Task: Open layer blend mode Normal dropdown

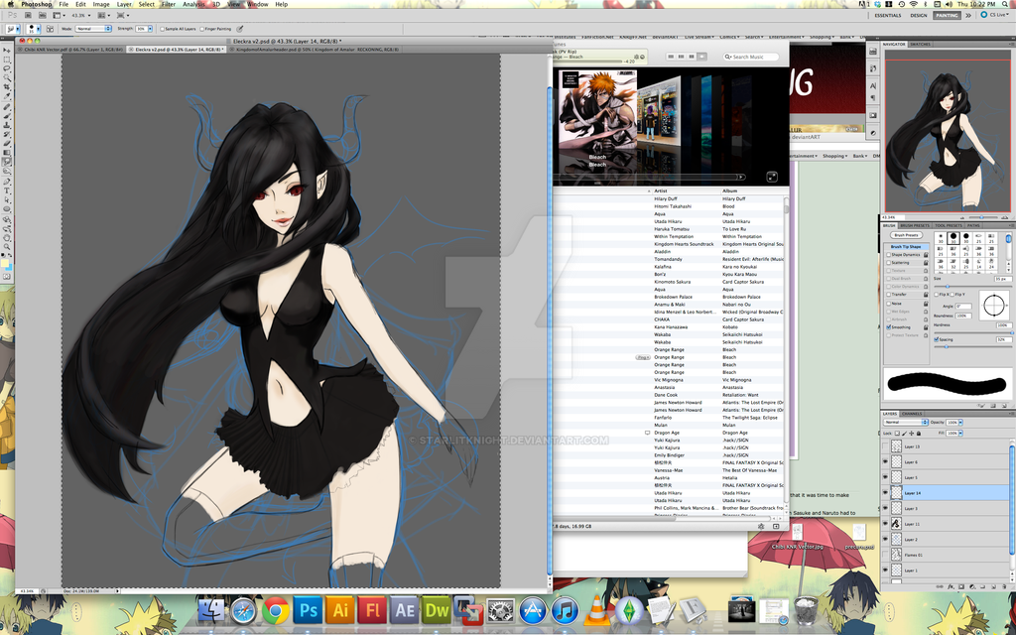Action: pyautogui.click(x=906, y=423)
